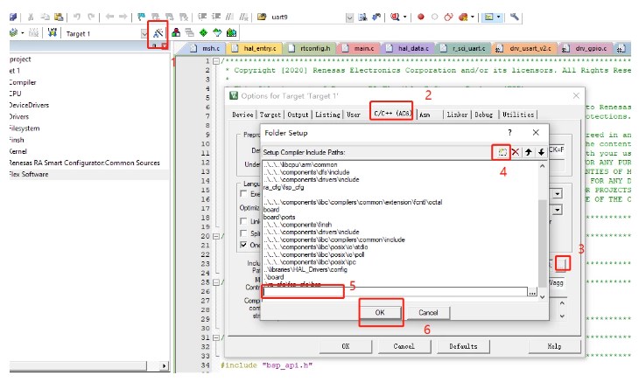Viewport: 639px width, 382px height.
Task: Open upper combo box arrow right of Folder Setup
Action: tap(557, 194)
